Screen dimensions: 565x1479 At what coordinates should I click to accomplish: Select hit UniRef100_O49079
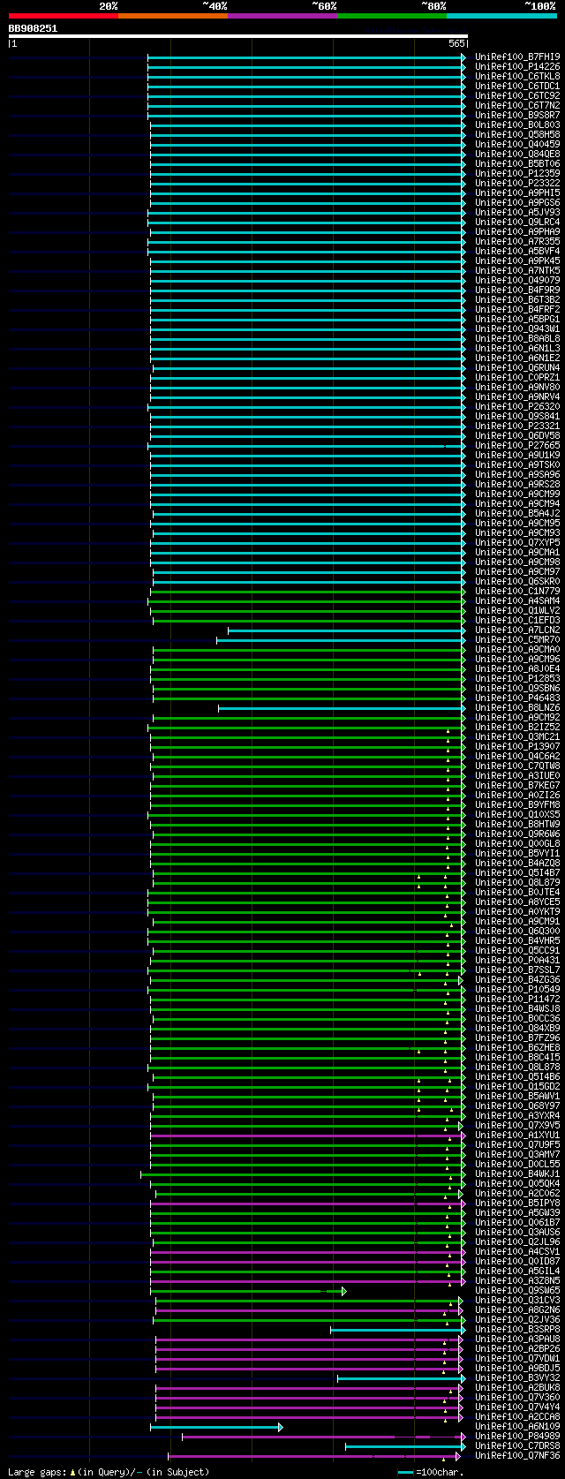(517, 280)
